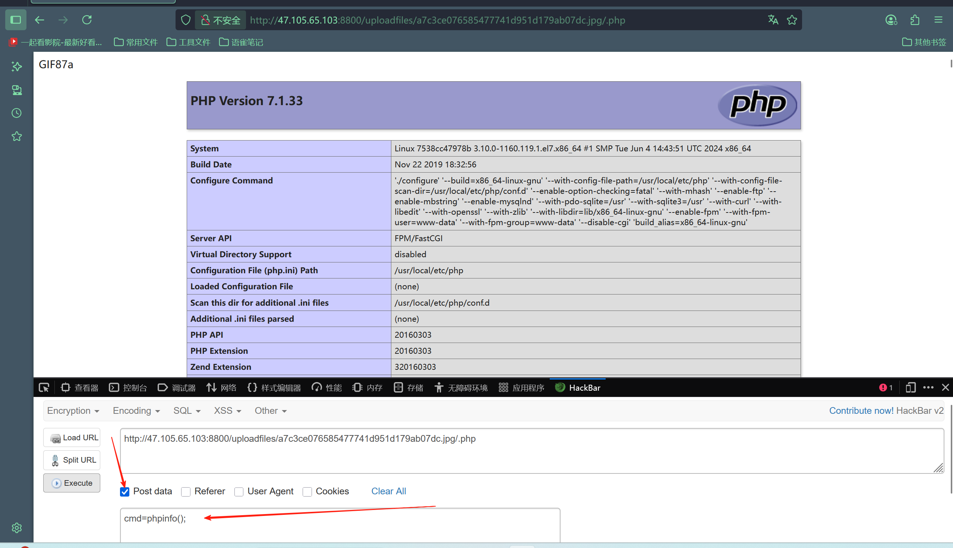Open the browser hamburger menu
The height and width of the screenshot is (548, 953).
click(x=938, y=19)
